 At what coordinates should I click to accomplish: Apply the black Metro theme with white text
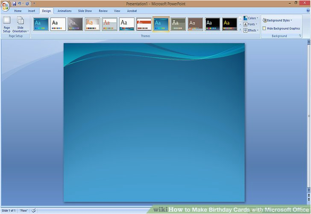coord(212,24)
